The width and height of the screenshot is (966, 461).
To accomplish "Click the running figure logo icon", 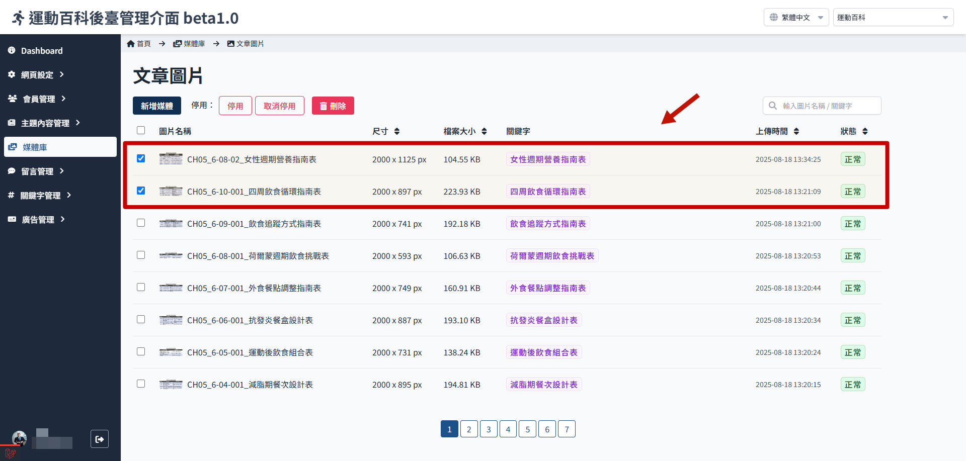I will [x=18, y=18].
